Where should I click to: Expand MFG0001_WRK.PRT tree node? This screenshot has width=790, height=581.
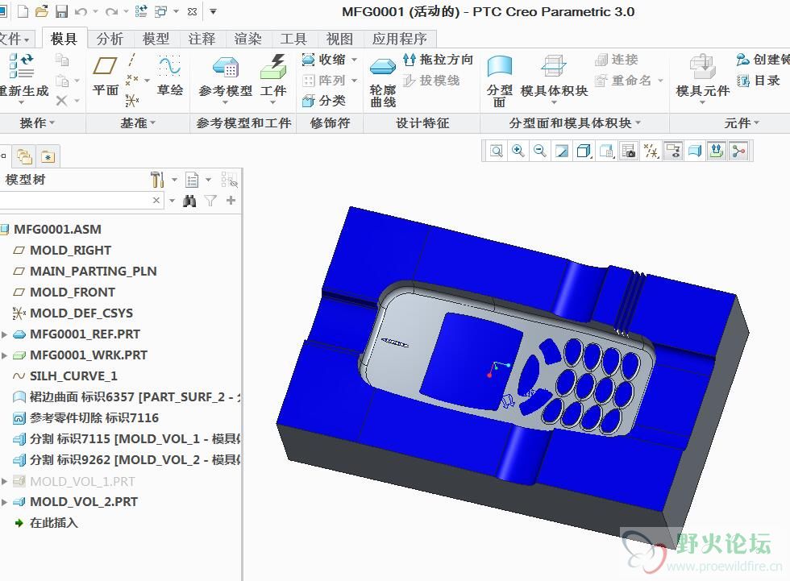(x=5, y=355)
